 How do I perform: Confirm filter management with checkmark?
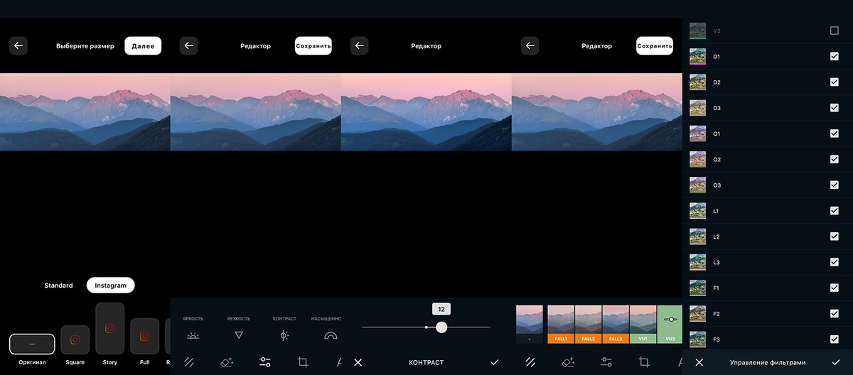[x=835, y=362]
